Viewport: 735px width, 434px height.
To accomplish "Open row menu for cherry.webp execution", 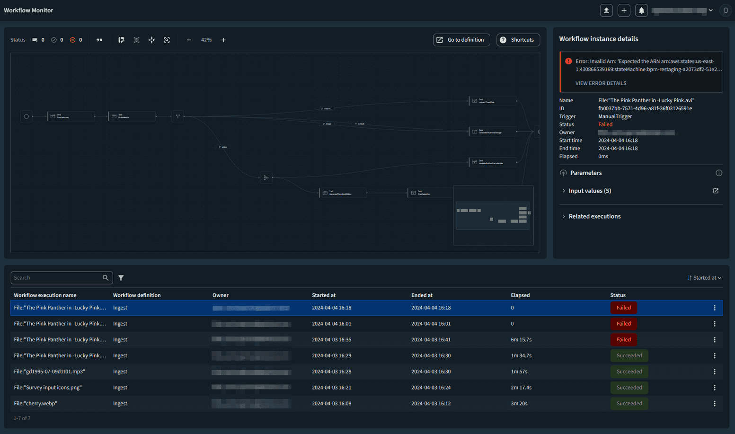I will pyautogui.click(x=715, y=404).
